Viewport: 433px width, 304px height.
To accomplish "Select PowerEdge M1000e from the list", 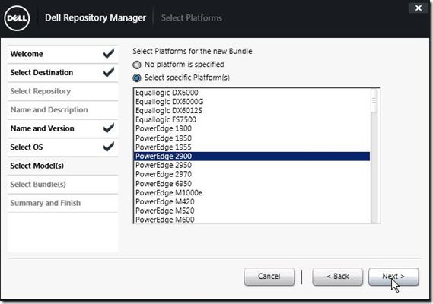I will (x=252, y=193).
